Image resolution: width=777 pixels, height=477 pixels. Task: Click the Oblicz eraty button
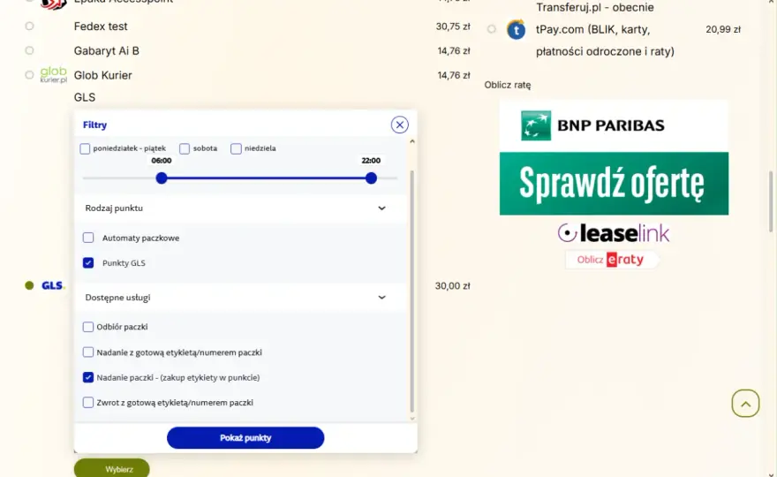pyautogui.click(x=612, y=260)
